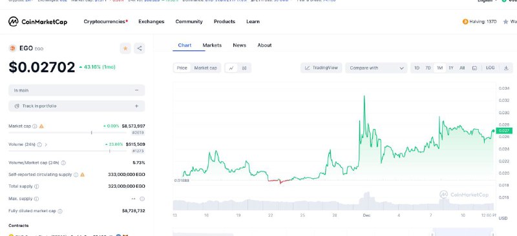Click the warning triangle beside Market cap
517x236 pixels.
tap(41, 126)
